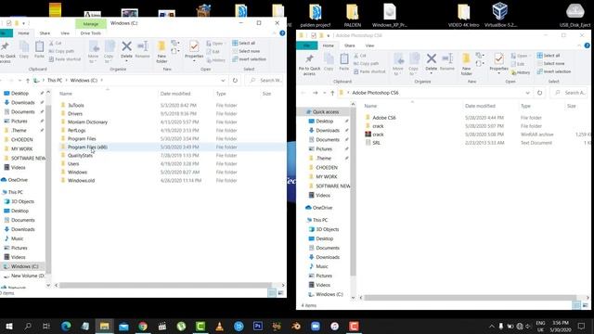Click Copy to icon in Windows (C:) window

(x=110, y=47)
